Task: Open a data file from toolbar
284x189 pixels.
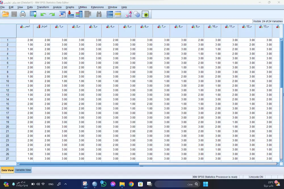Action: (x=5, y=14)
